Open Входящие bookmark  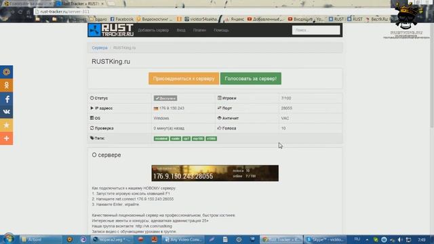click(306, 19)
